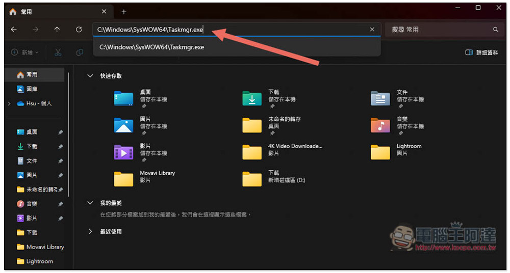Collapse the 我的最愛 section
This screenshot has width=510, height=273.
pyautogui.click(x=90, y=203)
